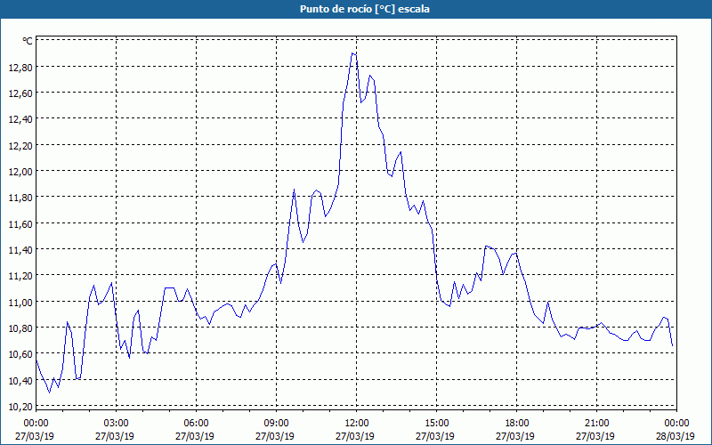Click the °C unit label on axis

coord(28,41)
